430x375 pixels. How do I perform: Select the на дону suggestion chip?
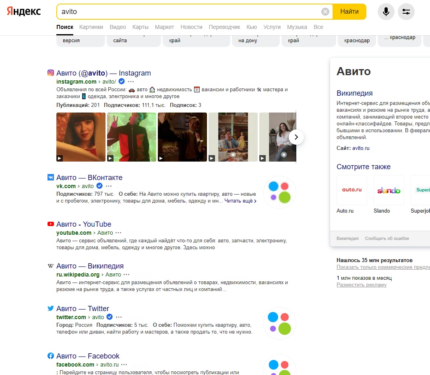(256, 41)
